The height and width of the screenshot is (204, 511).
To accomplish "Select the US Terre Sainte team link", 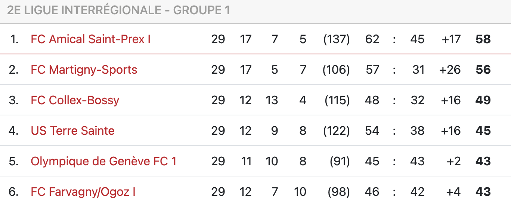I will pos(72,131).
